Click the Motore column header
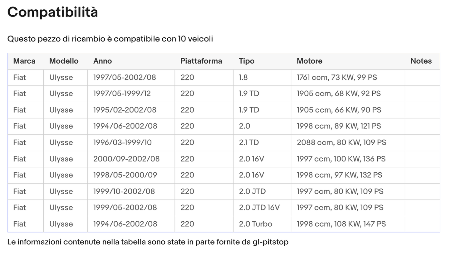Viewport: 451px width, 255px height. [309, 61]
